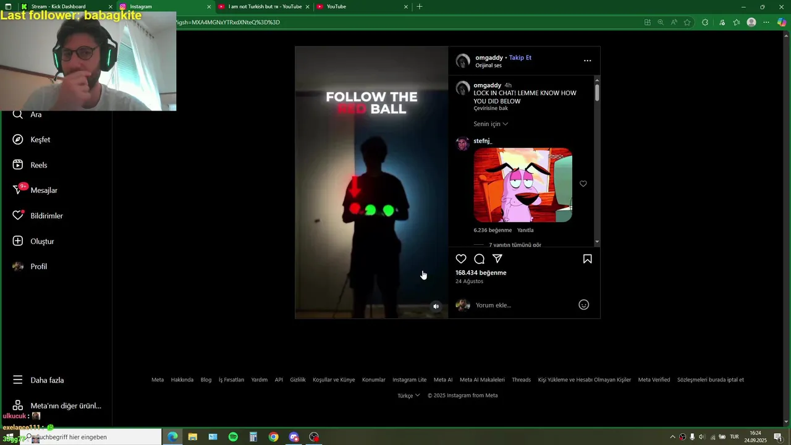Viewport: 791px width, 445px height.
Task: Switch to I am not Turkish YouTube tab
Action: pyautogui.click(x=265, y=6)
